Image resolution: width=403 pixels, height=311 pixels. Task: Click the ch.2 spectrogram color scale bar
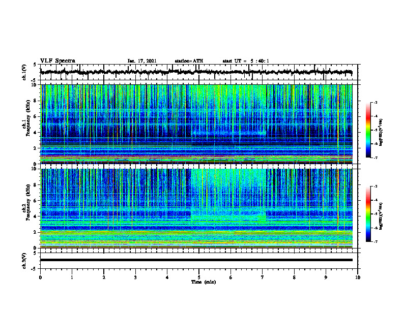tap(368, 214)
